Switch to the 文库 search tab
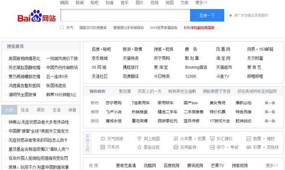The width and height of the screenshot is (285, 170). tap(184, 3)
